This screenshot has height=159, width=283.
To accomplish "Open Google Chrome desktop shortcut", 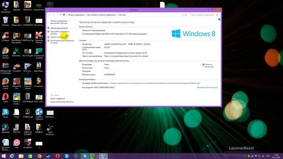I will point(5,53).
